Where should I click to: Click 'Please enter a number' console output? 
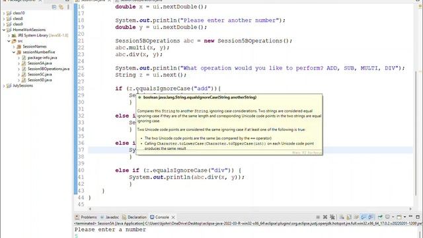110,229
